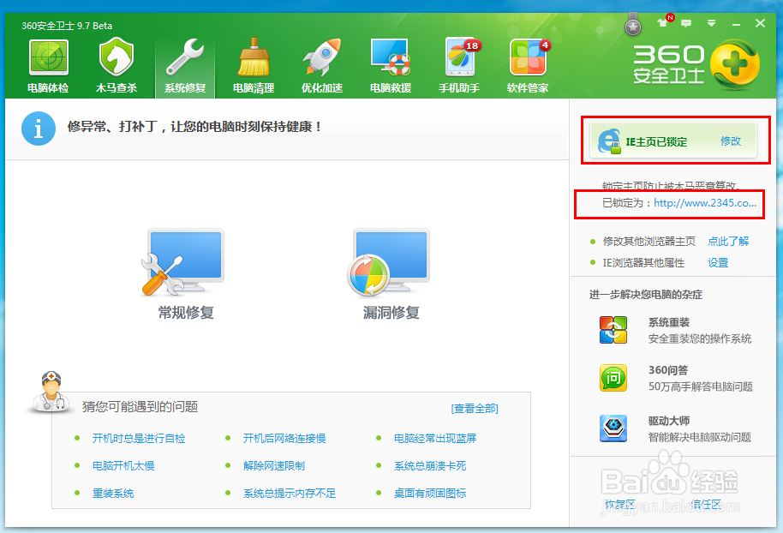Image resolution: width=783 pixels, height=533 pixels.
Task: Open the skin shirt icon in title bar
Action: coord(664,22)
